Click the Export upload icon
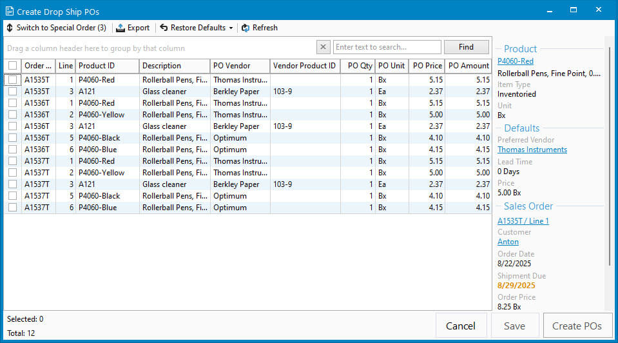Viewport: 618px width, 343px height. [x=121, y=28]
